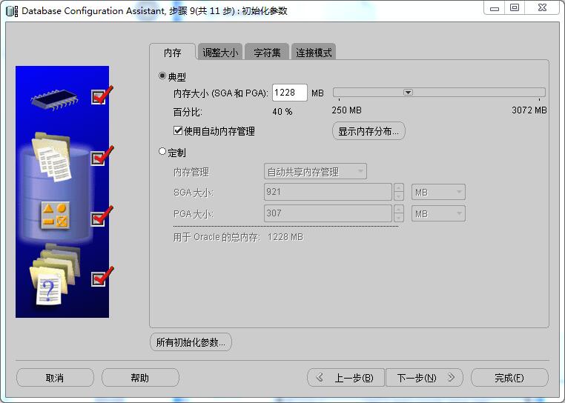Click the memory chip image in side panel
Screen dimensions: 565x403
(54, 99)
